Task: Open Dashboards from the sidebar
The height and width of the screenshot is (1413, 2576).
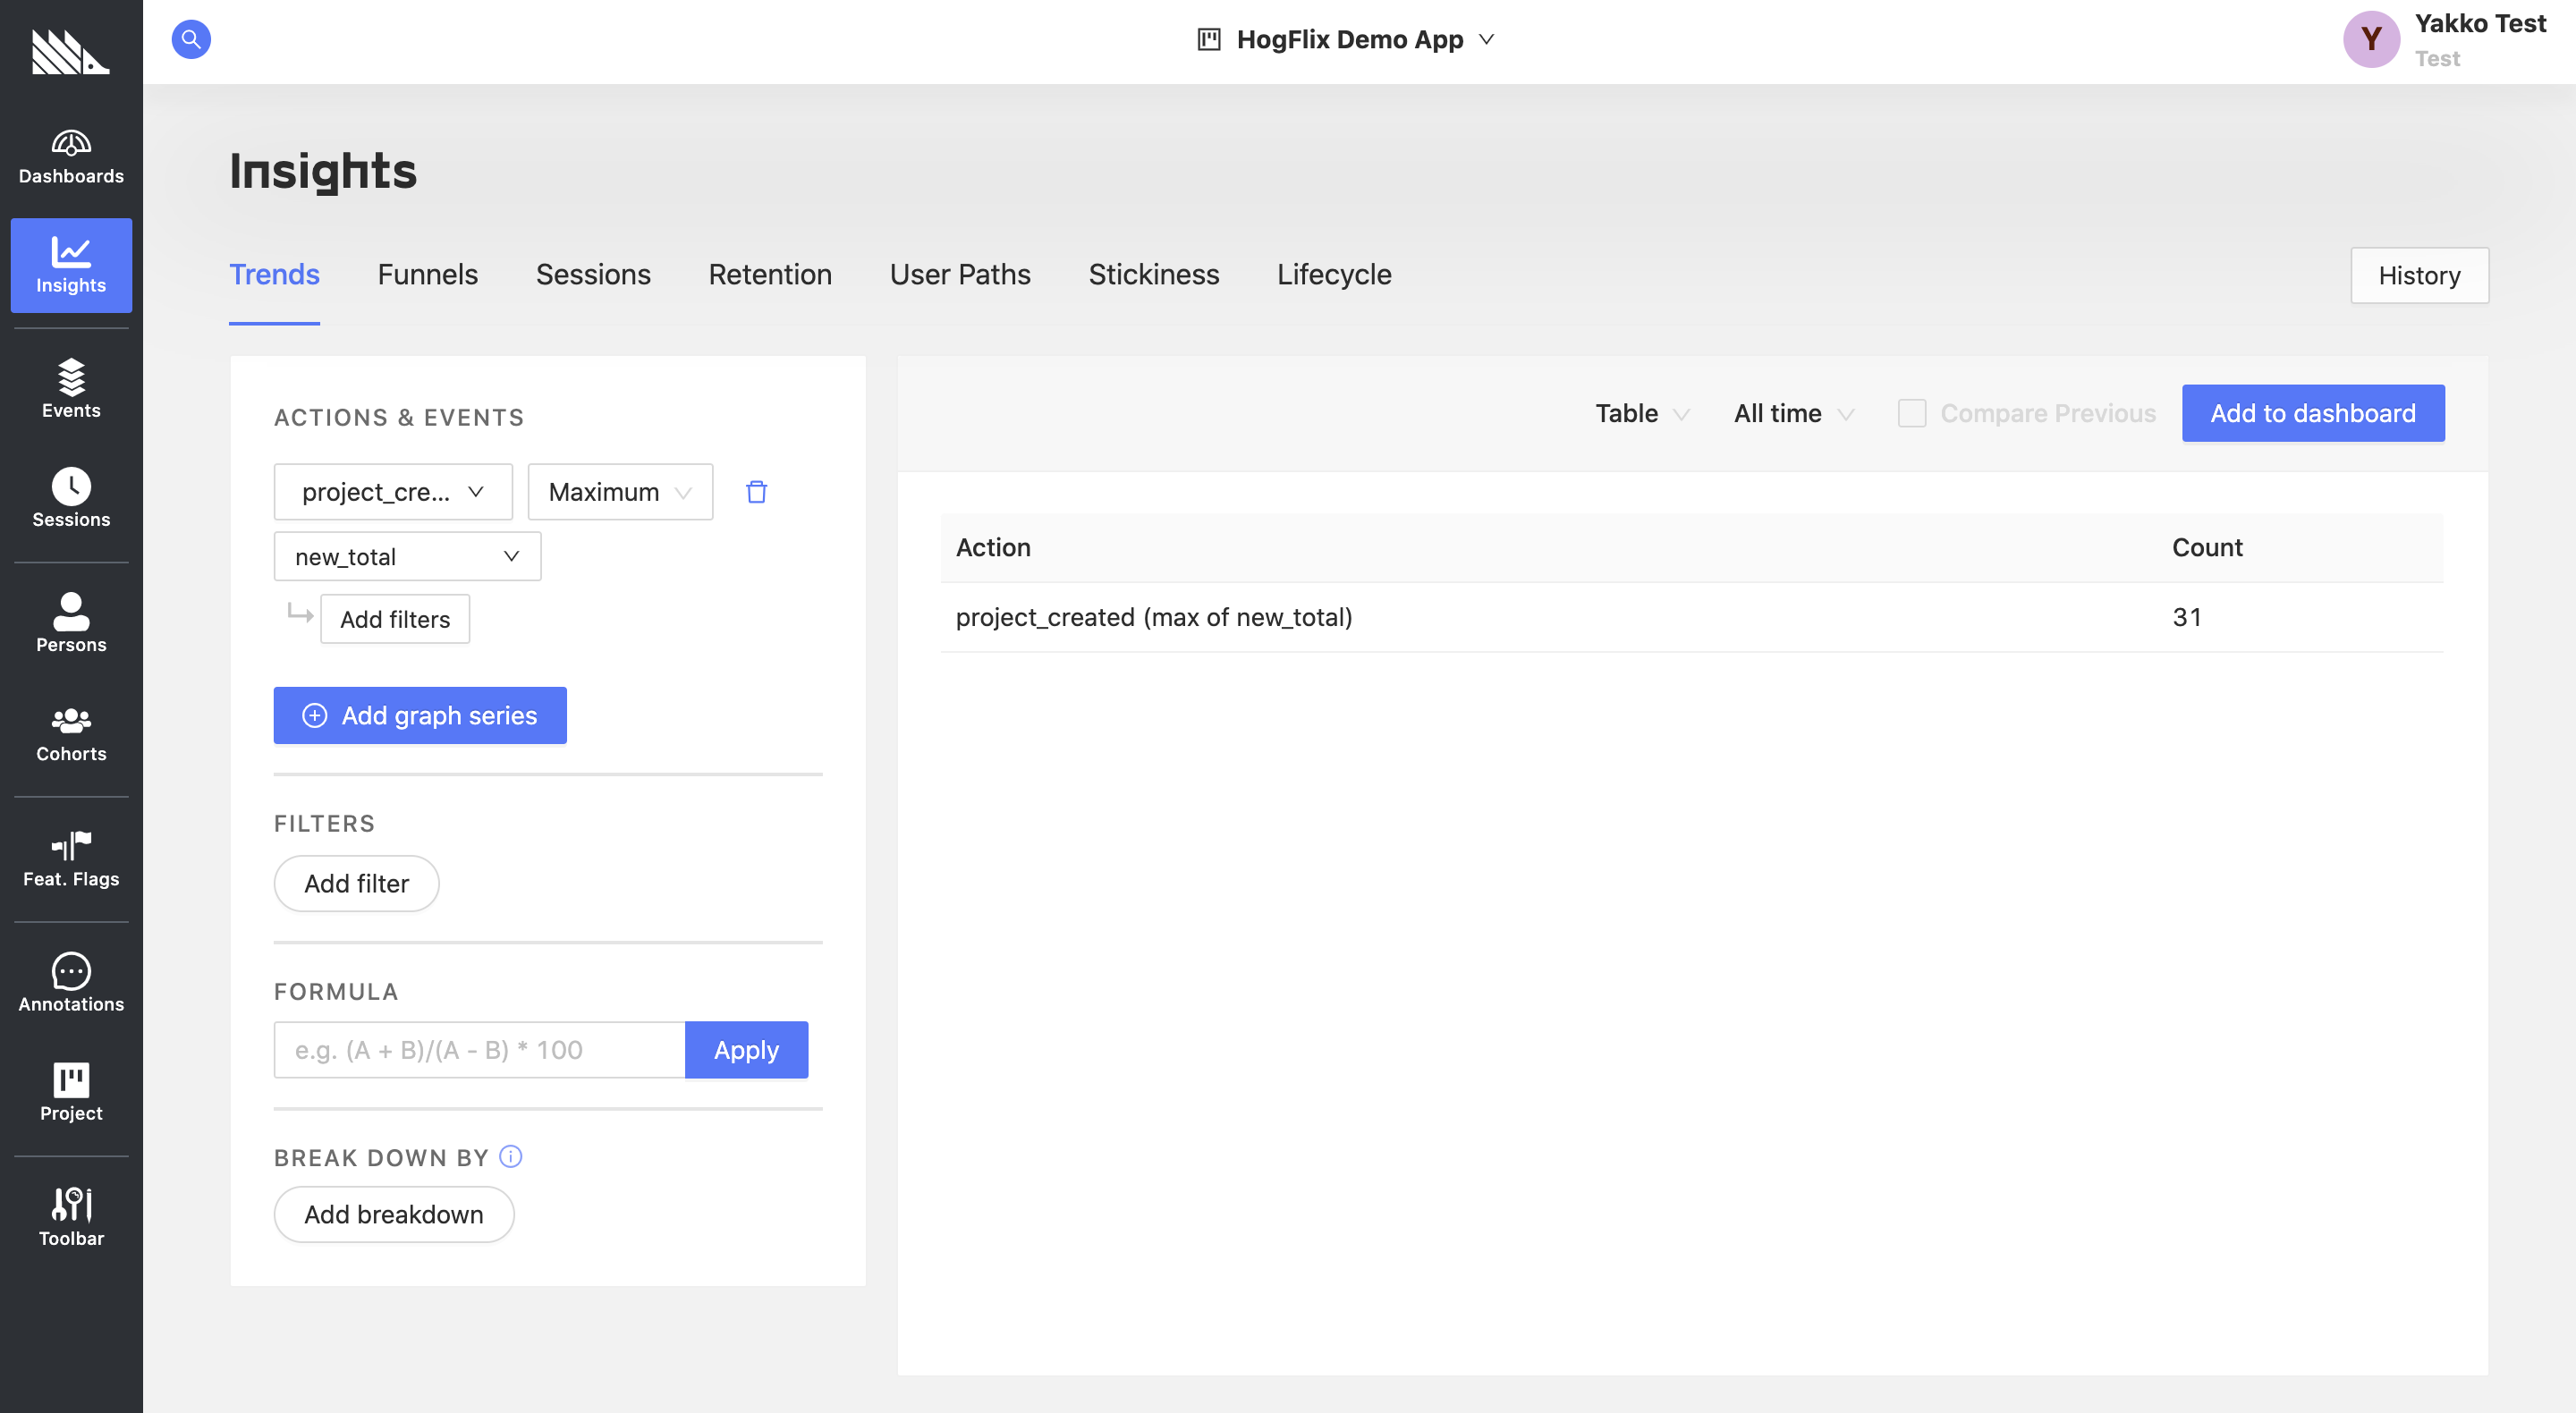Action: click(71, 157)
